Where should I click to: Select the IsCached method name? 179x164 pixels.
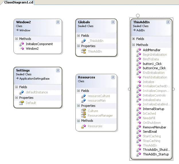click(149, 113)
